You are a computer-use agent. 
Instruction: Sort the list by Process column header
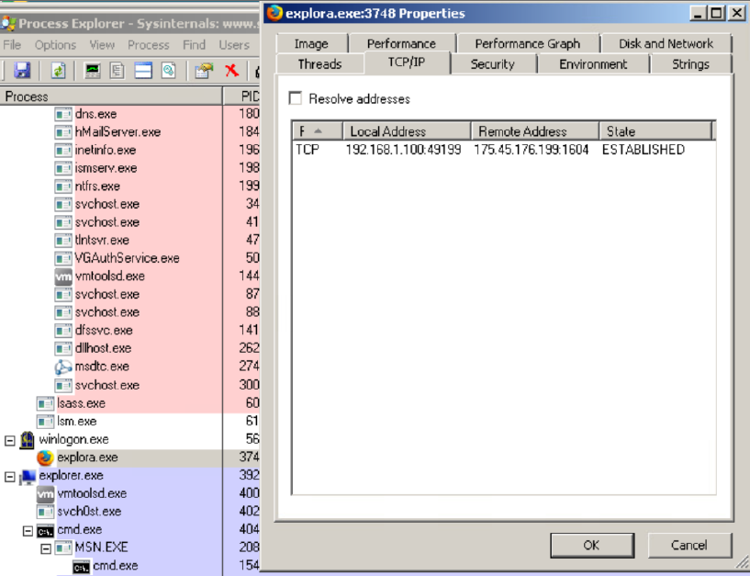(x=111, y=96)
